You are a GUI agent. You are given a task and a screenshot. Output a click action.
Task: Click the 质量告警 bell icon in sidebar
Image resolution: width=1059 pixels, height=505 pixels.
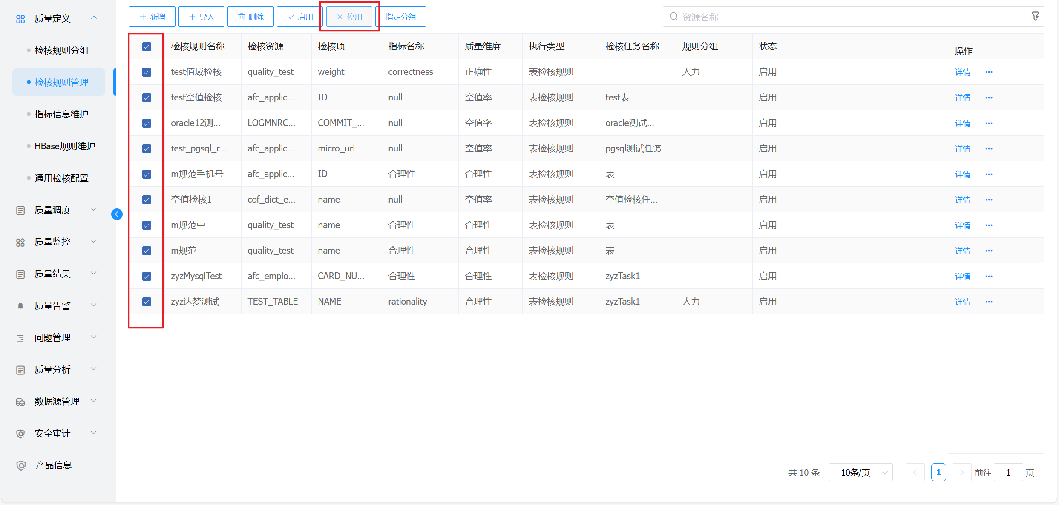coord(20,306)
